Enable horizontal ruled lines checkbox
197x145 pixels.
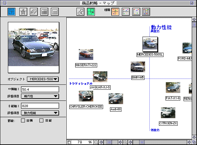23,120
